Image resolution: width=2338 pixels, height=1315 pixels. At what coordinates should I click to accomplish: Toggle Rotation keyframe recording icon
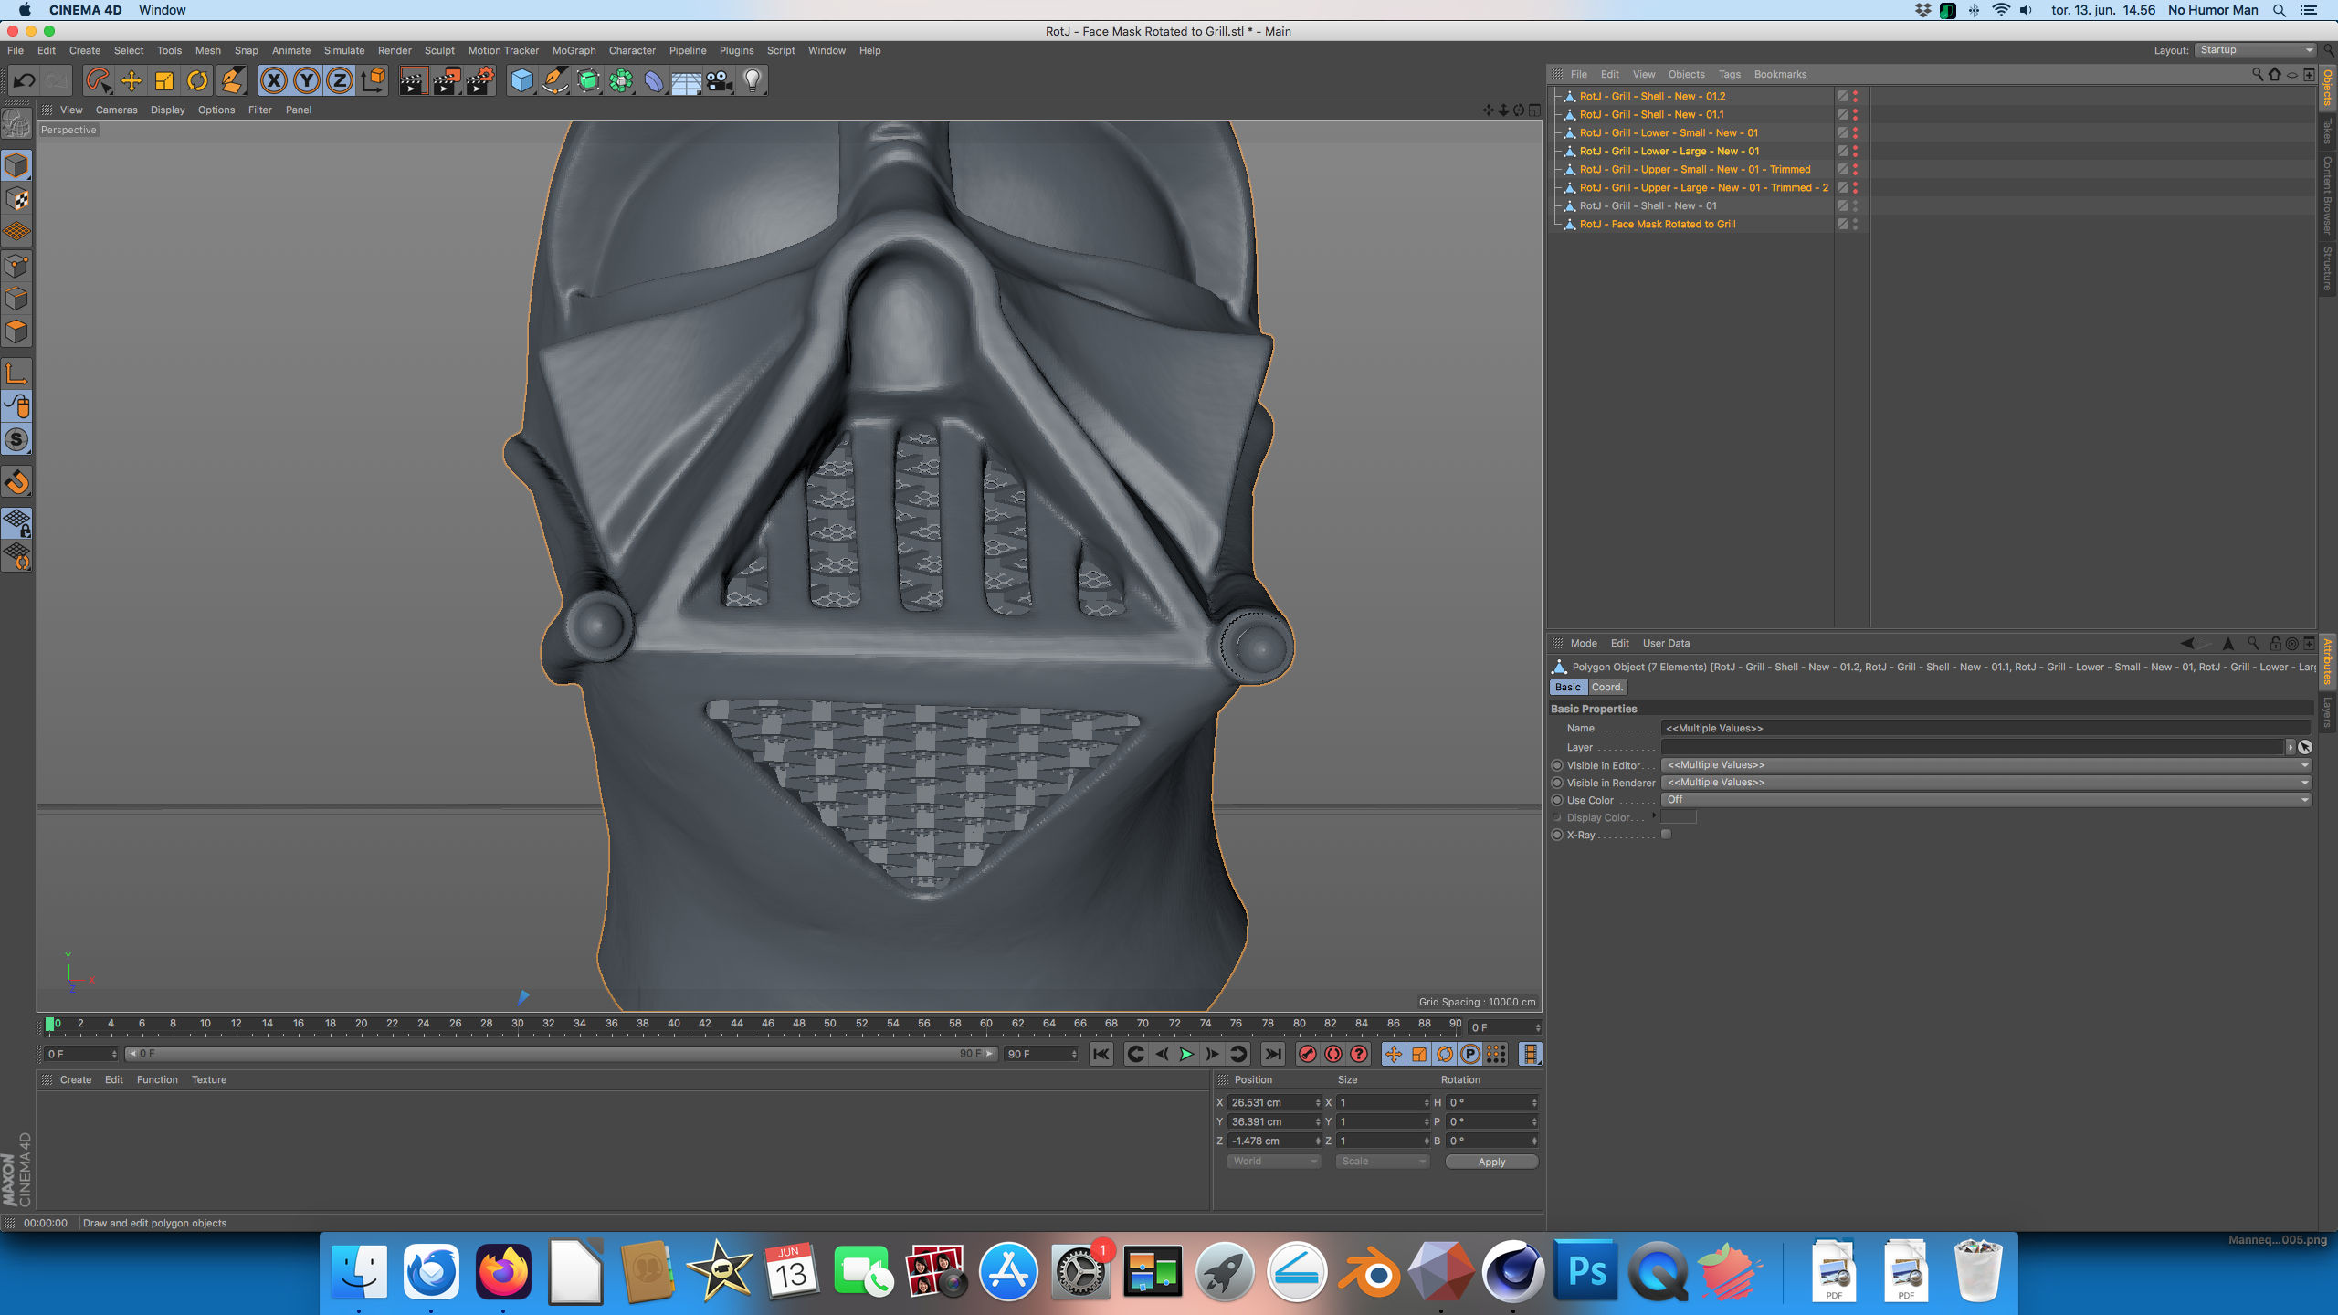point(1445,1054)
